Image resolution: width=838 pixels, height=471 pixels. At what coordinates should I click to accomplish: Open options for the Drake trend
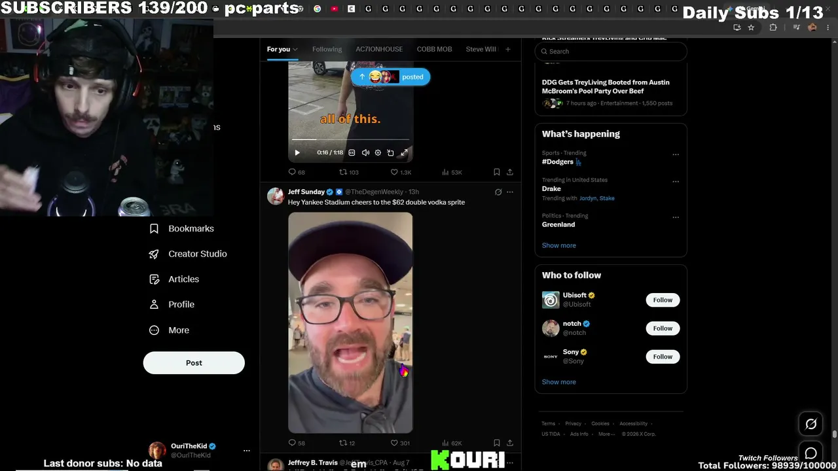[676, 181]
